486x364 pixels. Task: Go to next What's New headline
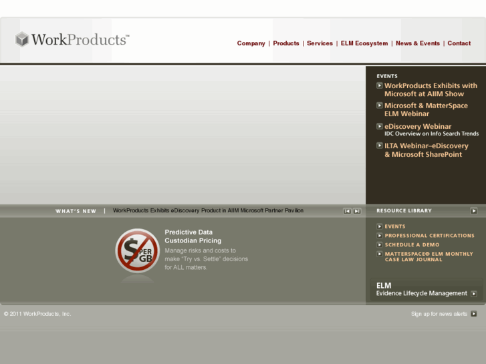[x=357, y=211]
